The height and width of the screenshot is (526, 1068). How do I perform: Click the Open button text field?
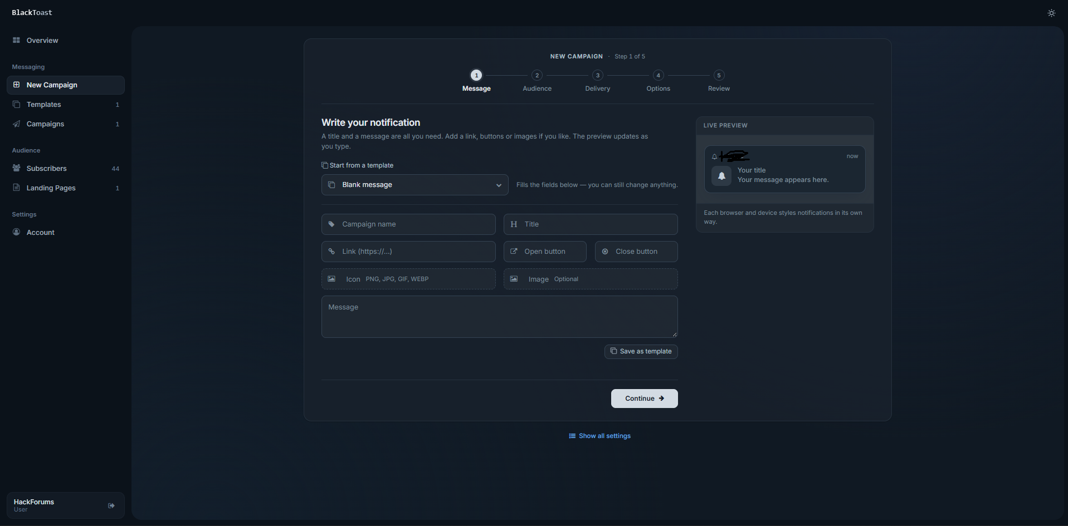545,252
